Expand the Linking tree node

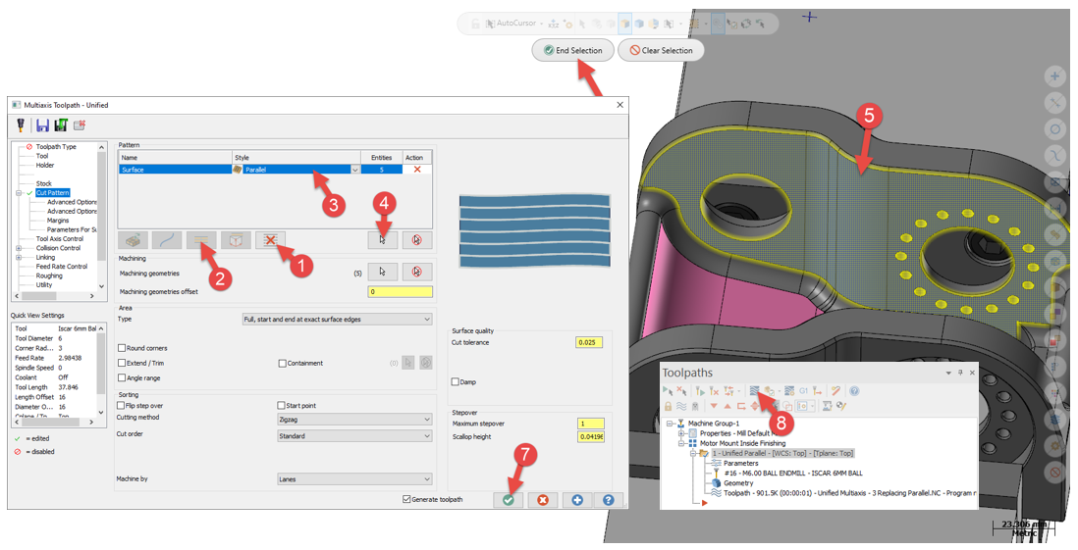pos(19,258)
